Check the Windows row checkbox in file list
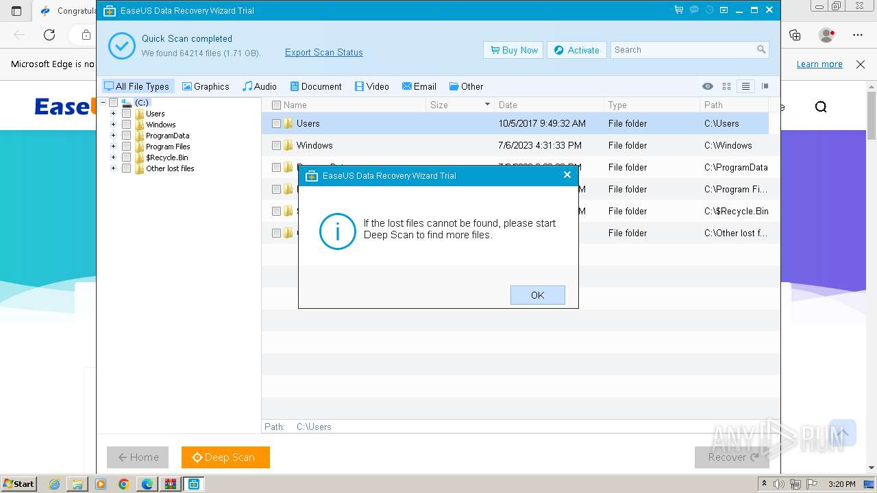The width and height of the screenshot is (877, 493). point(276,146)
